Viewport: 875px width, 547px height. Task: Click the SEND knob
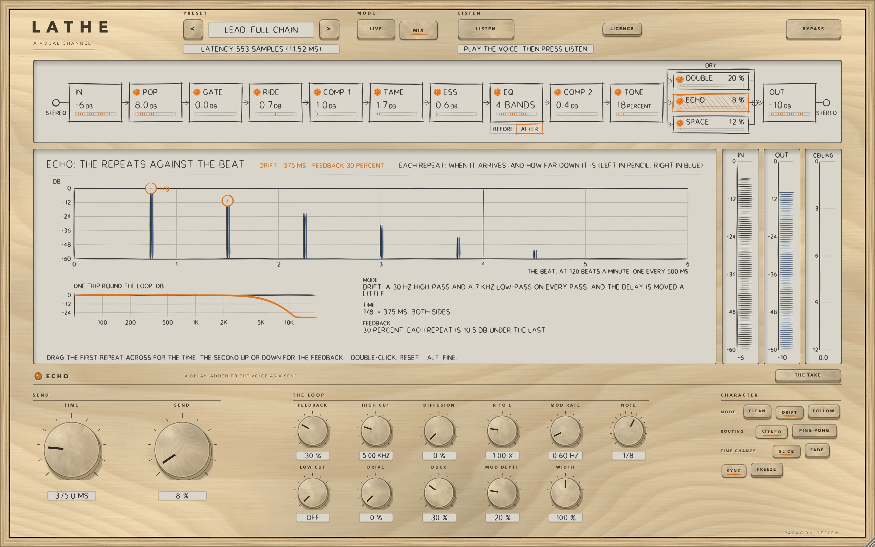(182, 450)
